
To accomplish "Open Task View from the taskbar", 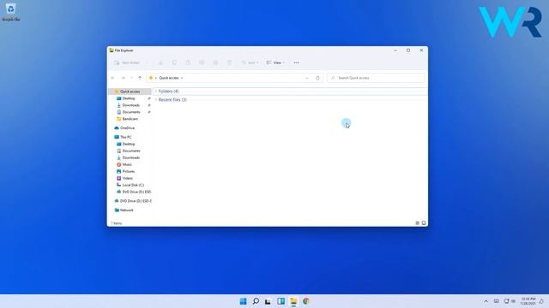I will click(268, 301).
